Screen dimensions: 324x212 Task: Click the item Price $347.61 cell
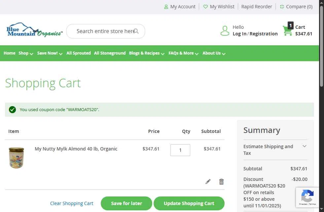pyautogui.click(x=151, y=149)
